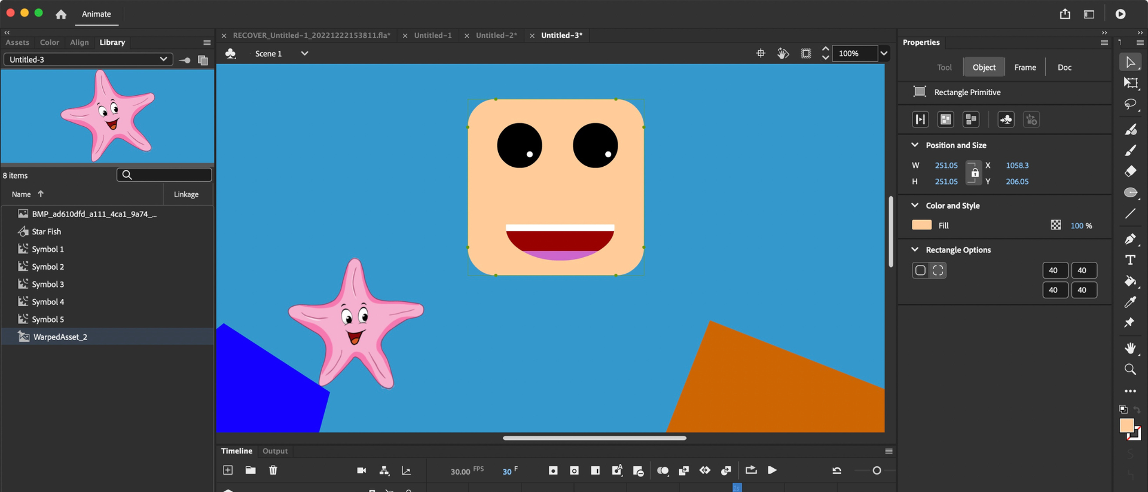Viewport: 1148px width, 492px height.
Task: Toggle onion skin in Timeline
Action: (x=662, y=470)
